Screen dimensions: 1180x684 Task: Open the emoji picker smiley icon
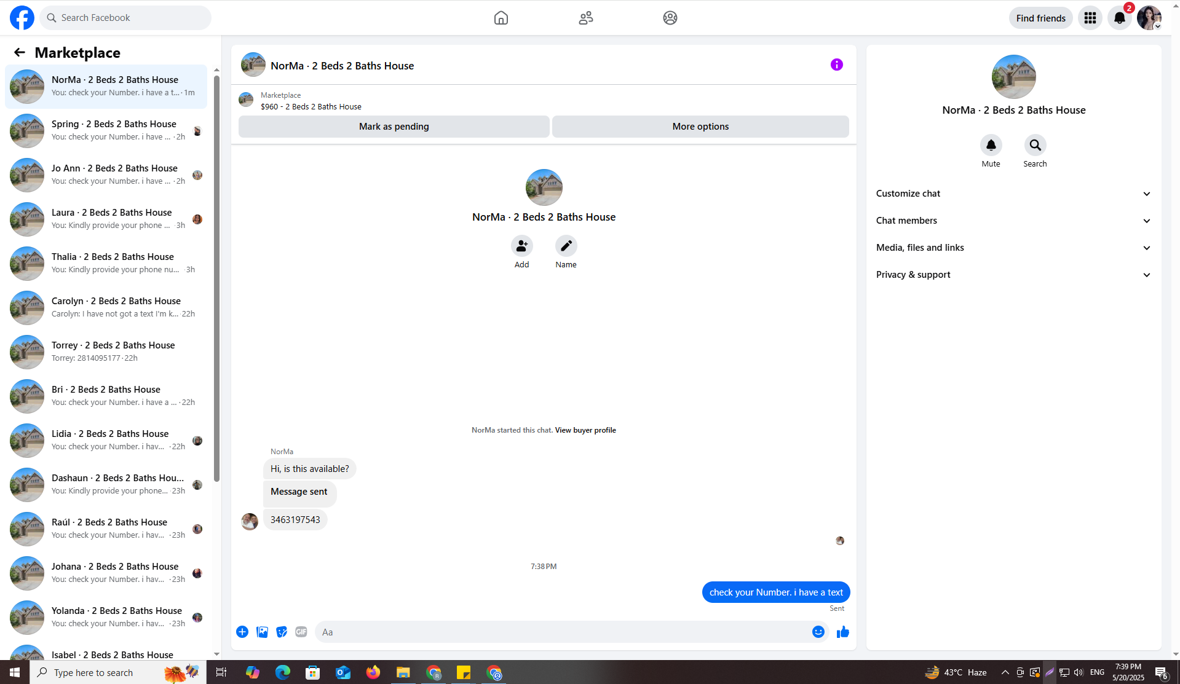point(818,632)
